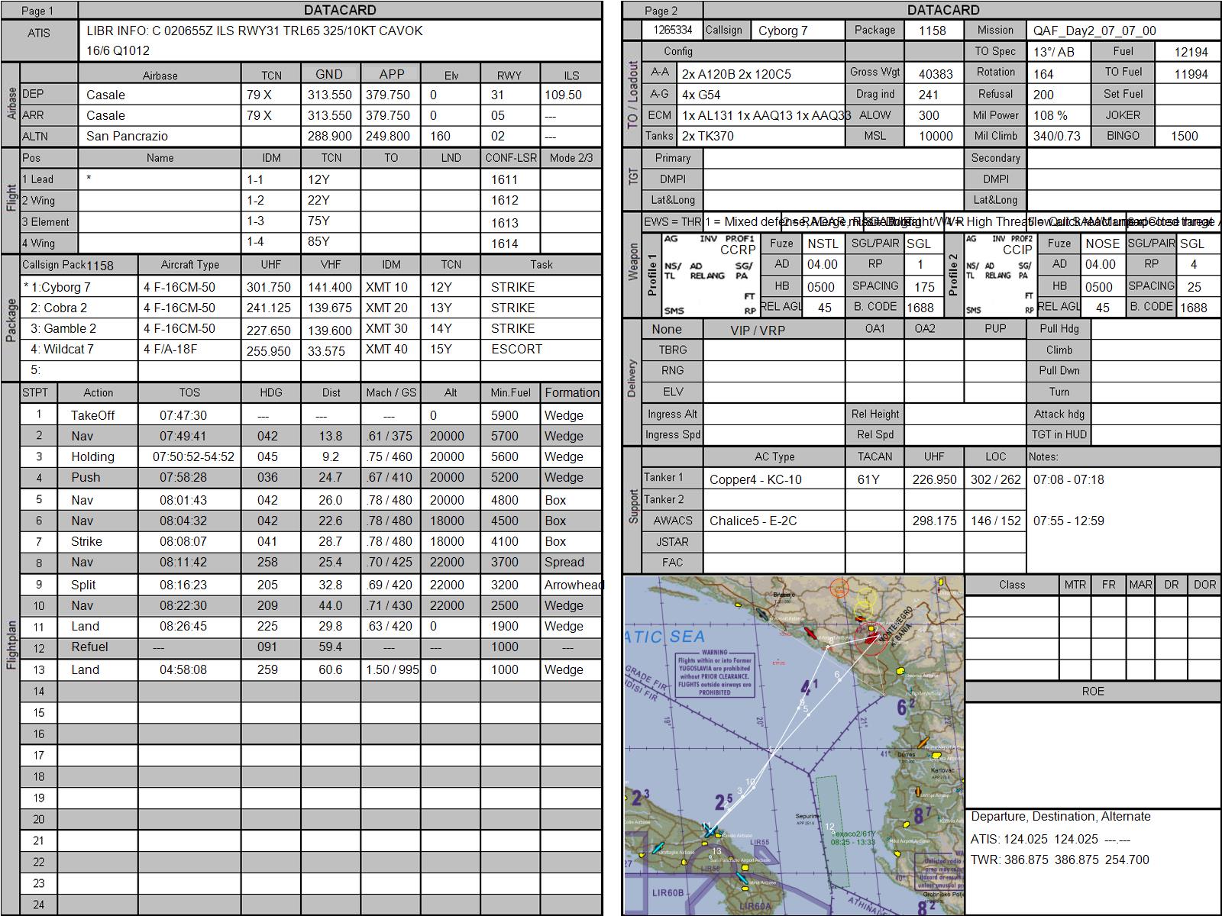
Task: Open the Page 2 label
Action: coord(661,11)
